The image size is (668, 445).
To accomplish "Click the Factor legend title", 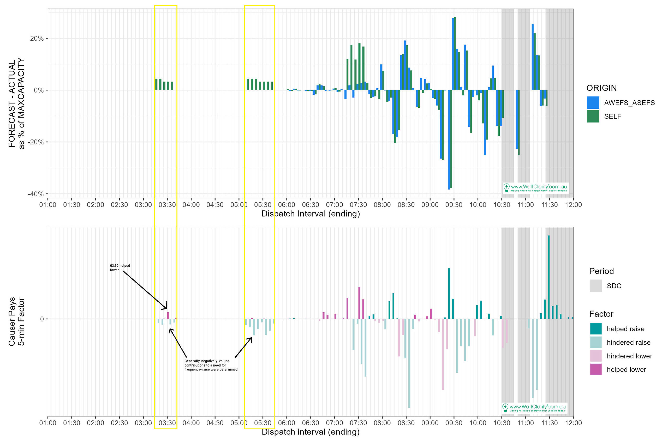I will (x=601, y=314).
